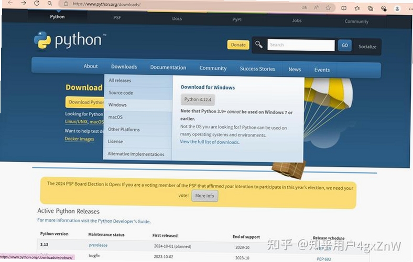
Task: Click the bugfix maintenance status cell
Action: [94, 255]
